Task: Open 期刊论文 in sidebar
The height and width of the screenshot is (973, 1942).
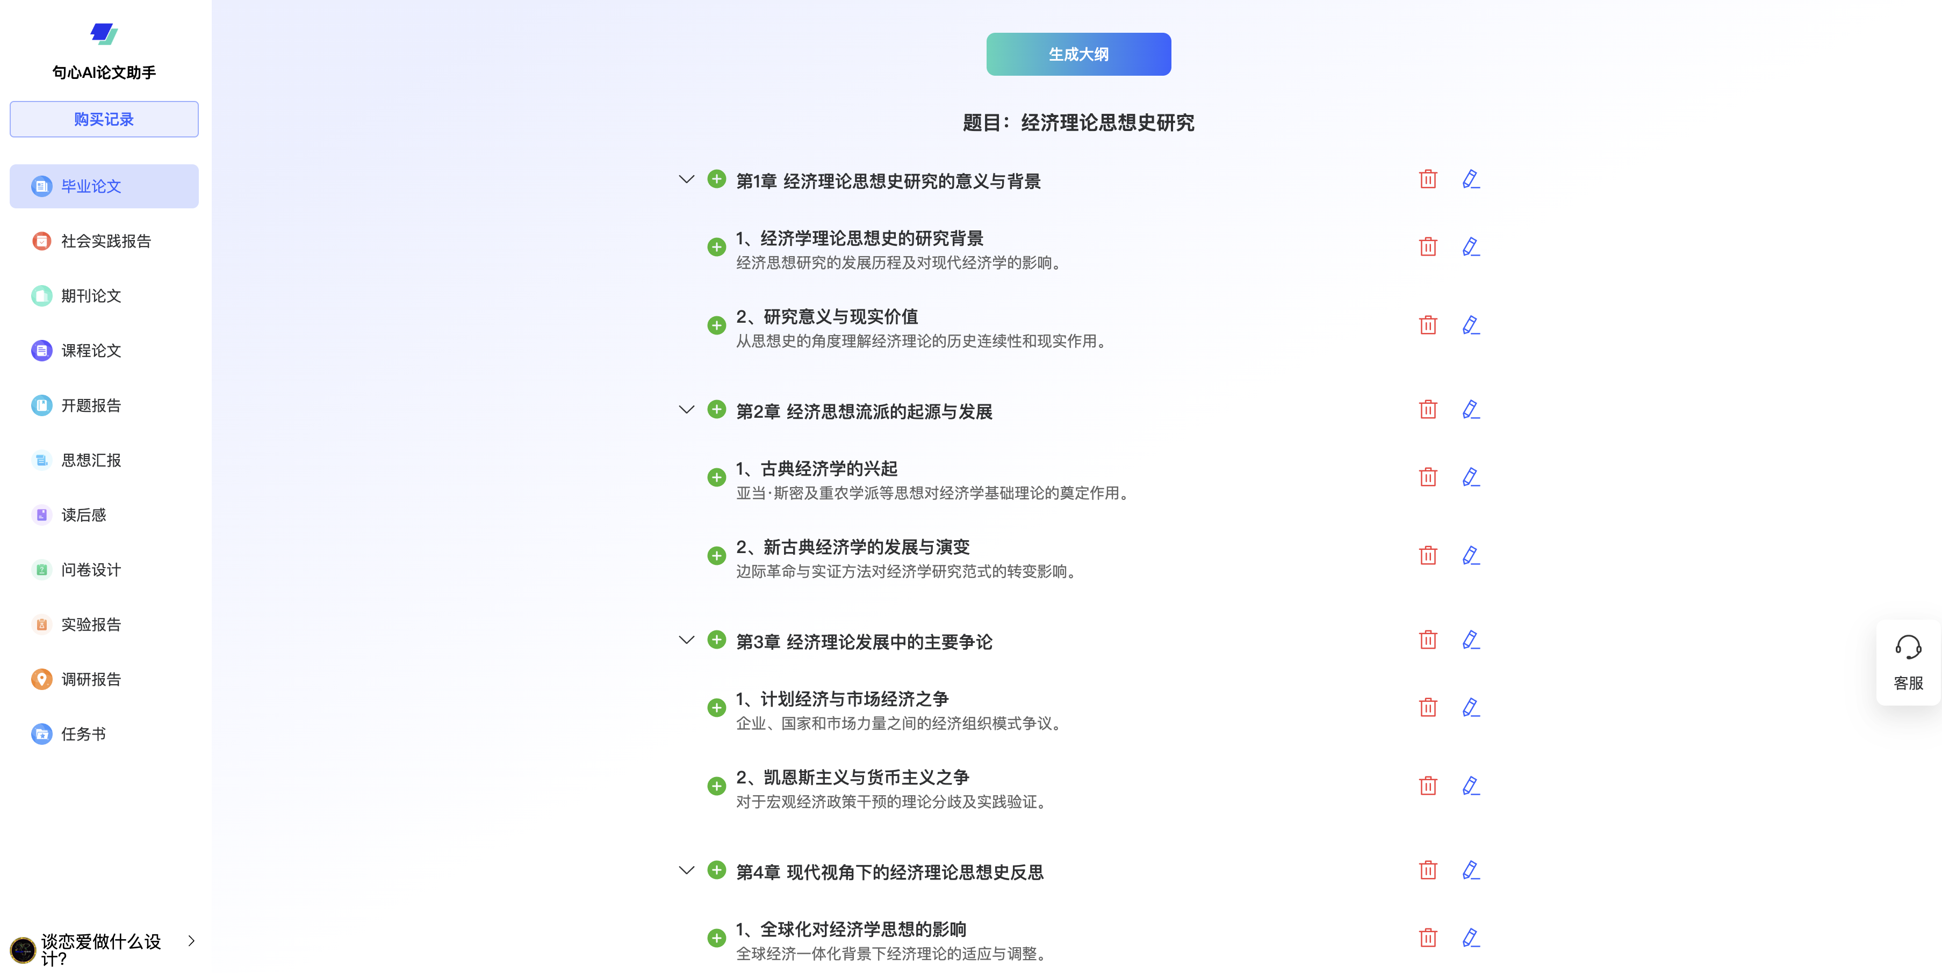Action: coord(104,296)
